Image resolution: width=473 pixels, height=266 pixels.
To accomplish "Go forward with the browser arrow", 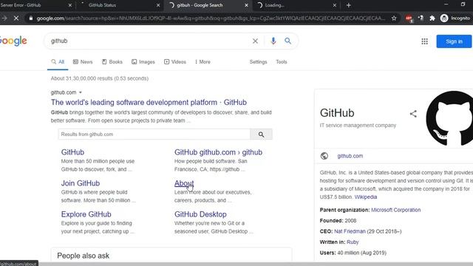I will pyautogui.click(x=4, y=18).
